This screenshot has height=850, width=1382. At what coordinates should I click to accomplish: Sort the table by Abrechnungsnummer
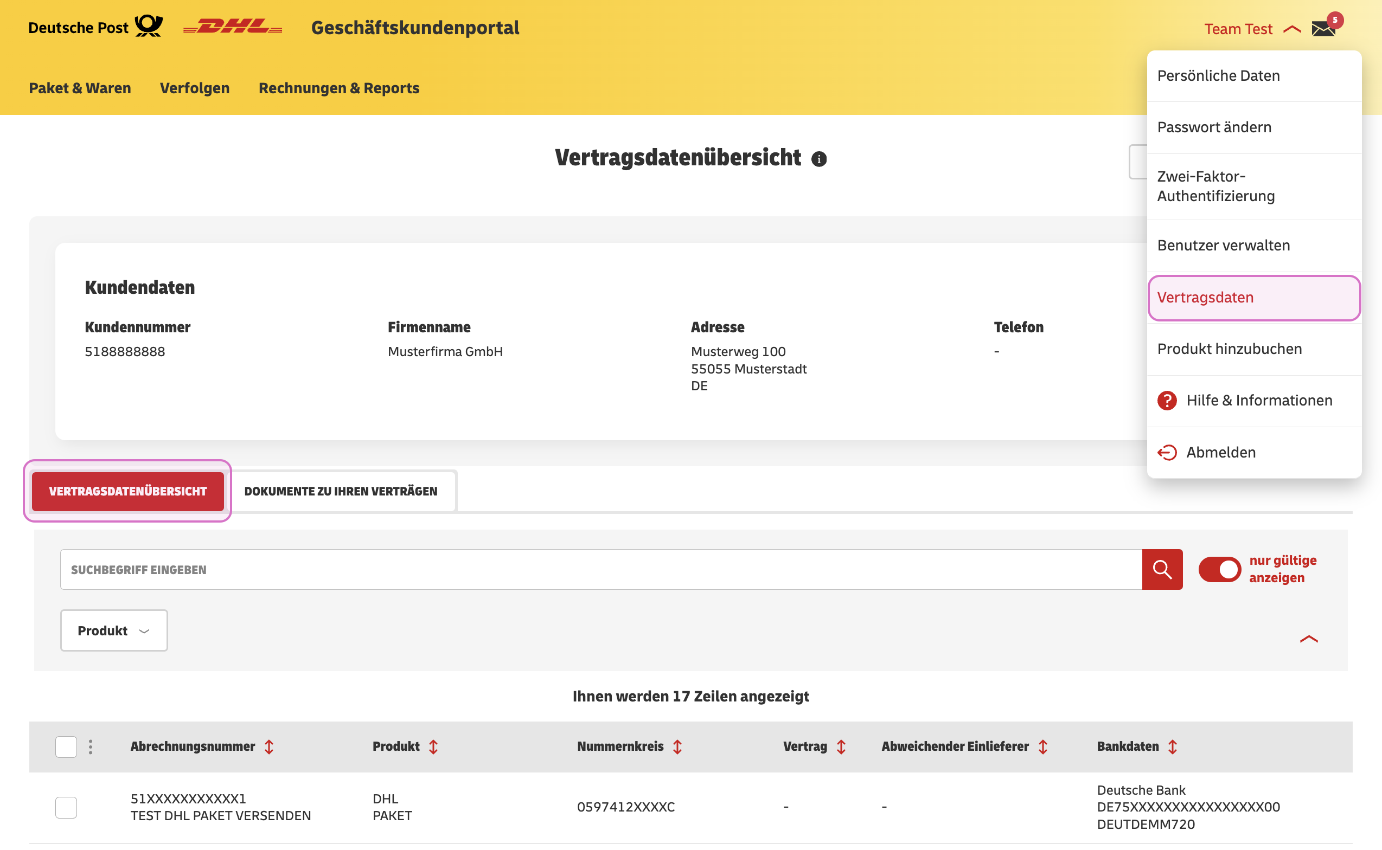pos(270,746)
